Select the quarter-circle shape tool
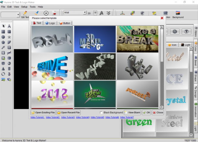 (9, 42)
